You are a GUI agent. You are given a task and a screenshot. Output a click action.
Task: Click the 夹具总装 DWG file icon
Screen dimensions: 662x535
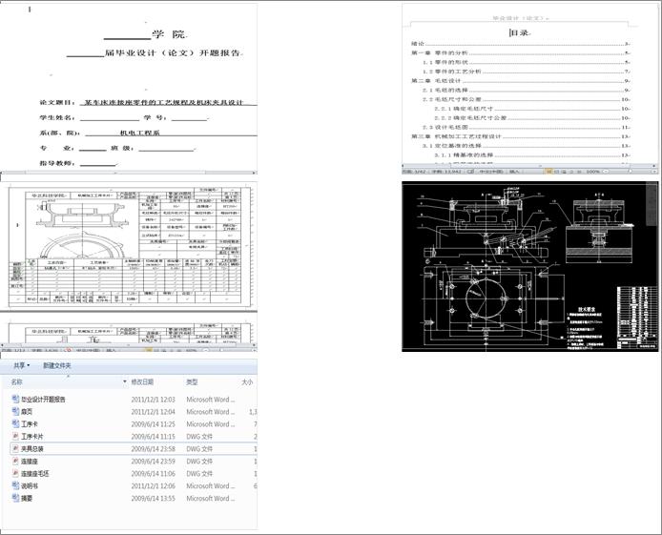point(15,449)
